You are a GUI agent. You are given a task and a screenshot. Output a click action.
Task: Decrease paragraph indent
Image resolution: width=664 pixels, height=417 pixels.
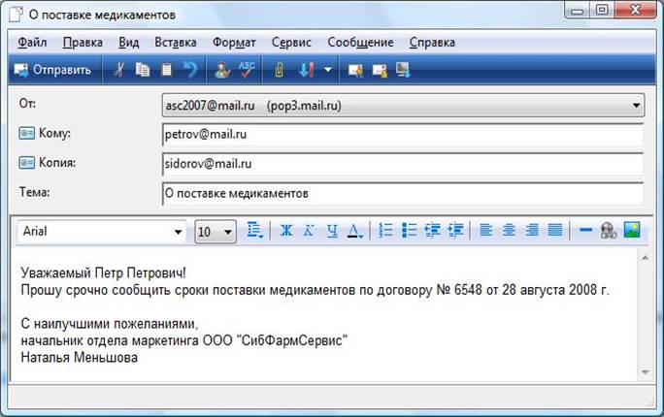pyautogui.click(x=432, y=231)
